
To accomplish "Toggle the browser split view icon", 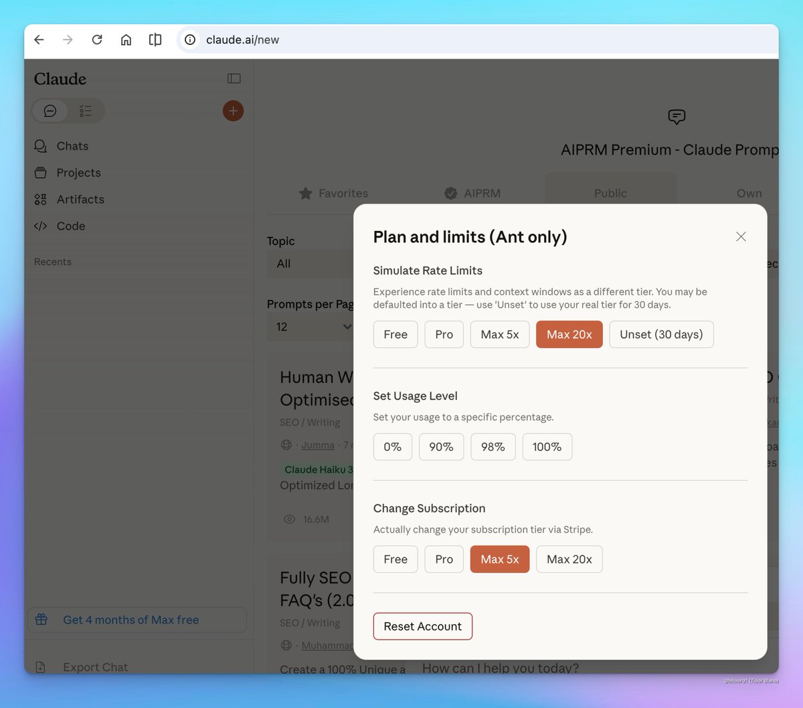I will [155, 39].
